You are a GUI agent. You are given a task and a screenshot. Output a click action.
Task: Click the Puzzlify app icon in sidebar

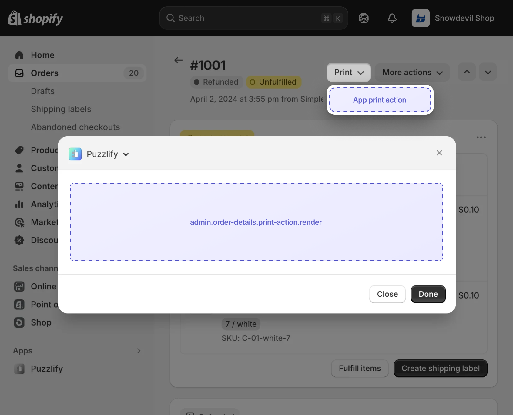(x=19, y=369)
